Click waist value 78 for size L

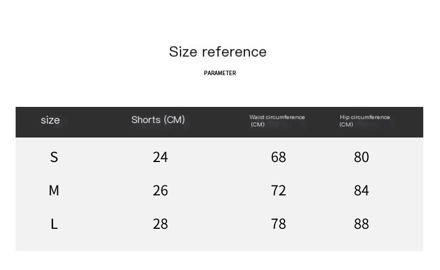[278, 224]
